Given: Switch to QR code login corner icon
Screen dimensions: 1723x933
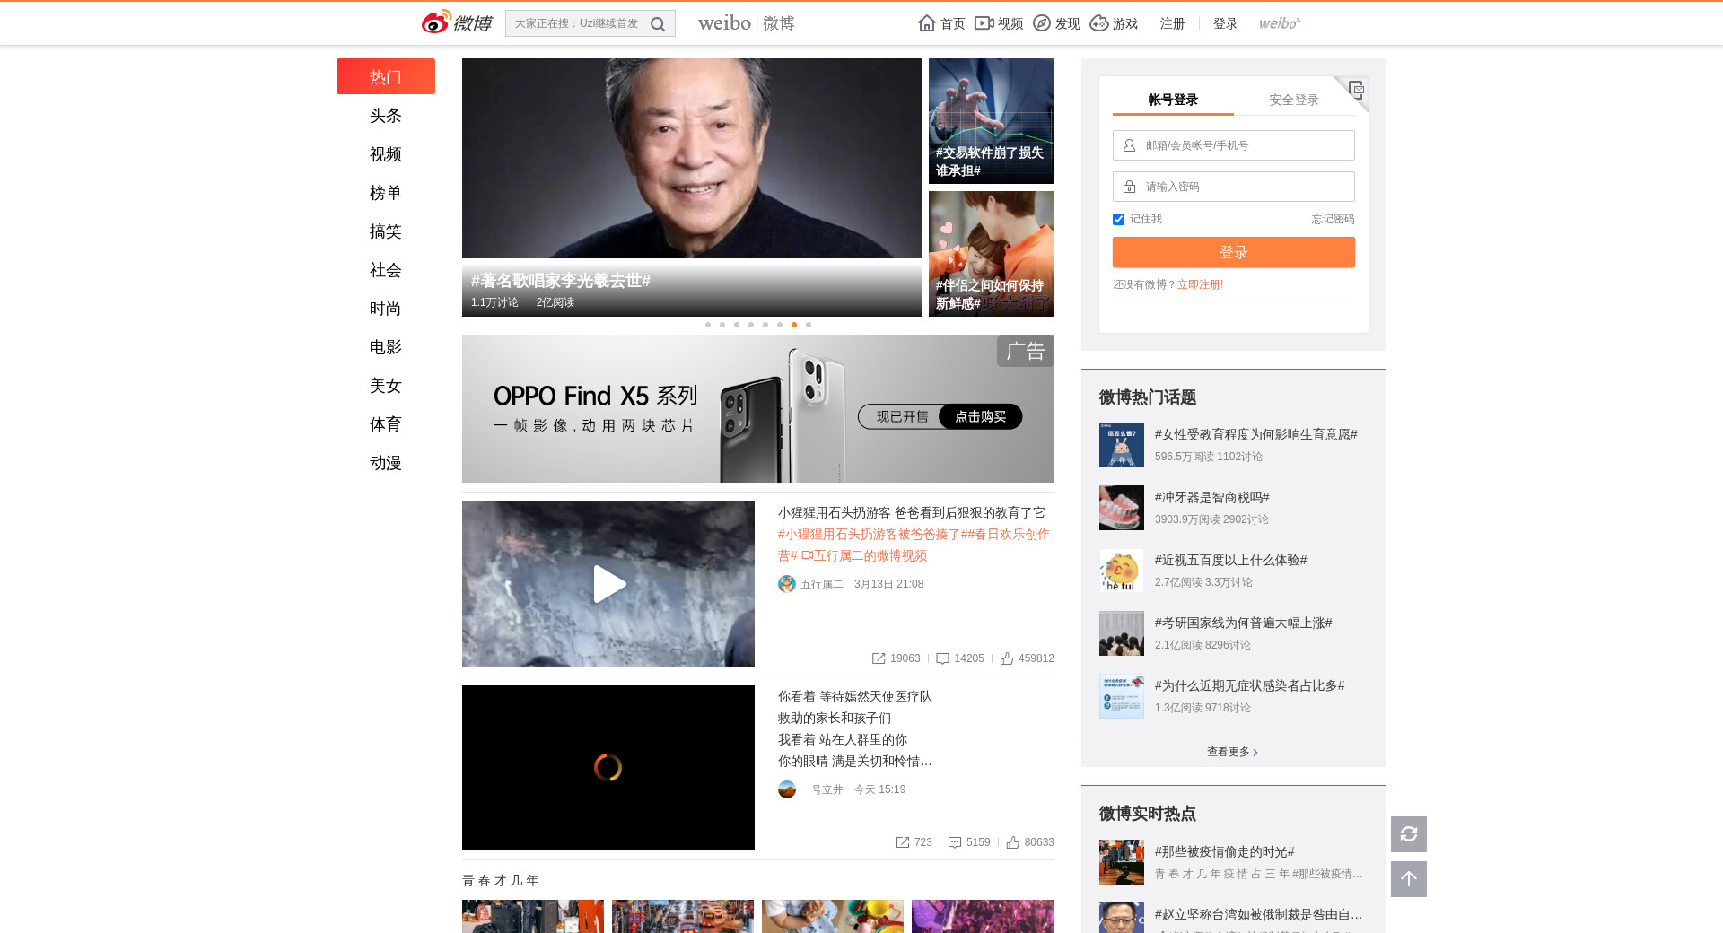Looking at the screenshot, I should [x=1356, y=89].
